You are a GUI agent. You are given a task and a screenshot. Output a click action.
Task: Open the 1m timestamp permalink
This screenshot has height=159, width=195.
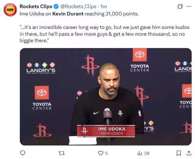104,6
